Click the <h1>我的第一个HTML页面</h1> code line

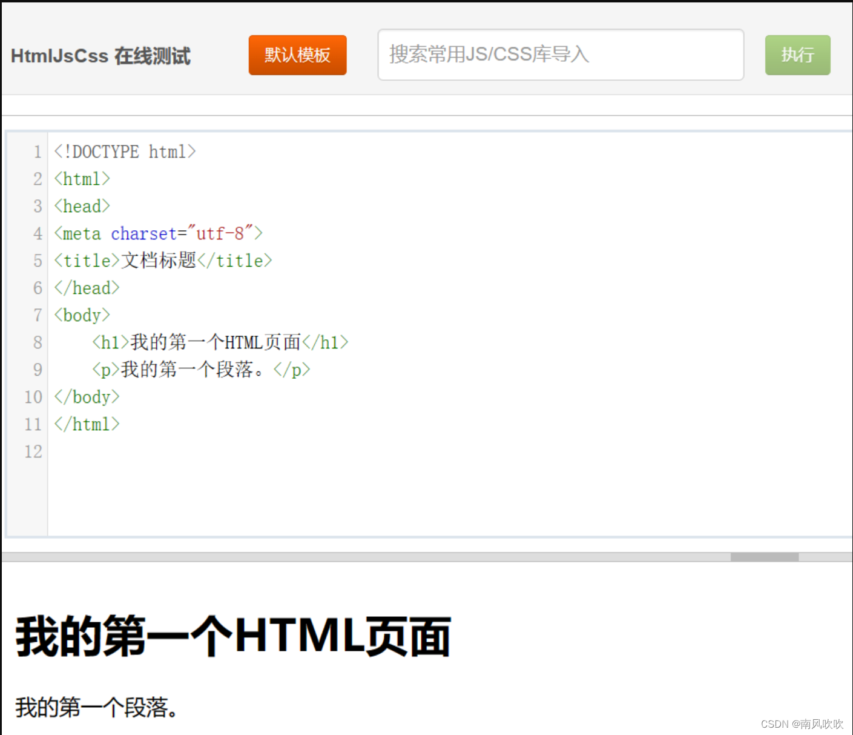(x=220, y=342)
